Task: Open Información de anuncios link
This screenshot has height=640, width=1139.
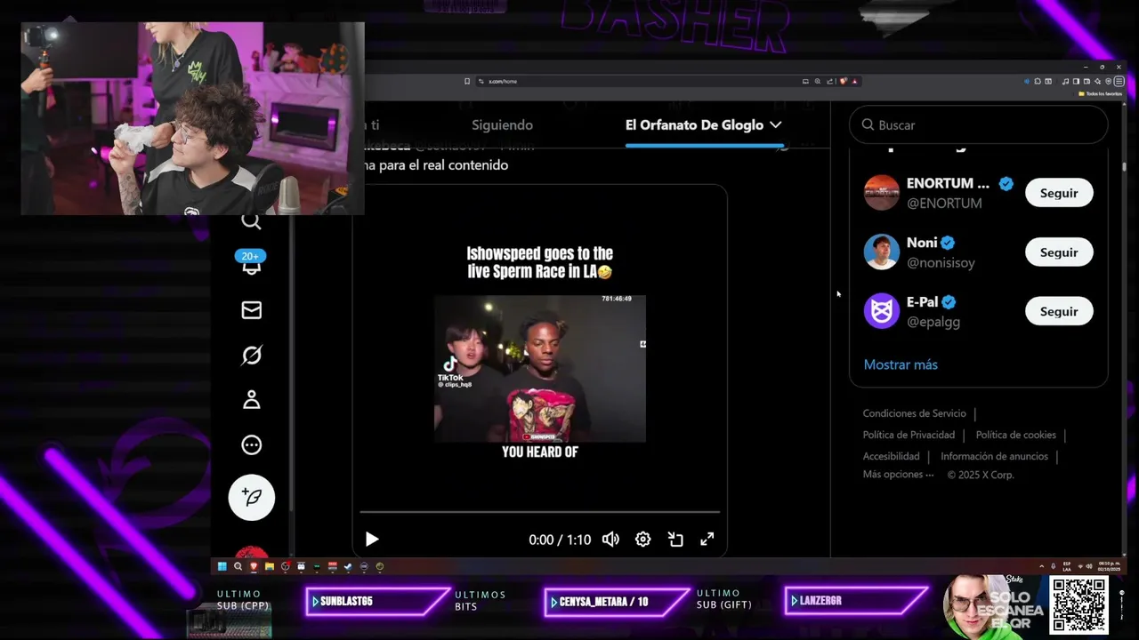Action: click(x=994, y=456)
